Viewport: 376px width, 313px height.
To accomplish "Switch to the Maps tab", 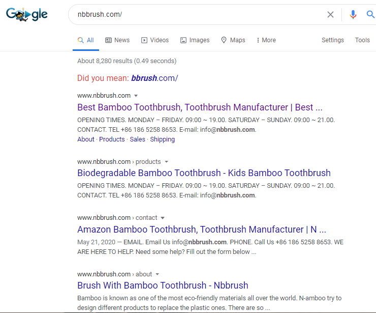I will [x=233, y=40].
